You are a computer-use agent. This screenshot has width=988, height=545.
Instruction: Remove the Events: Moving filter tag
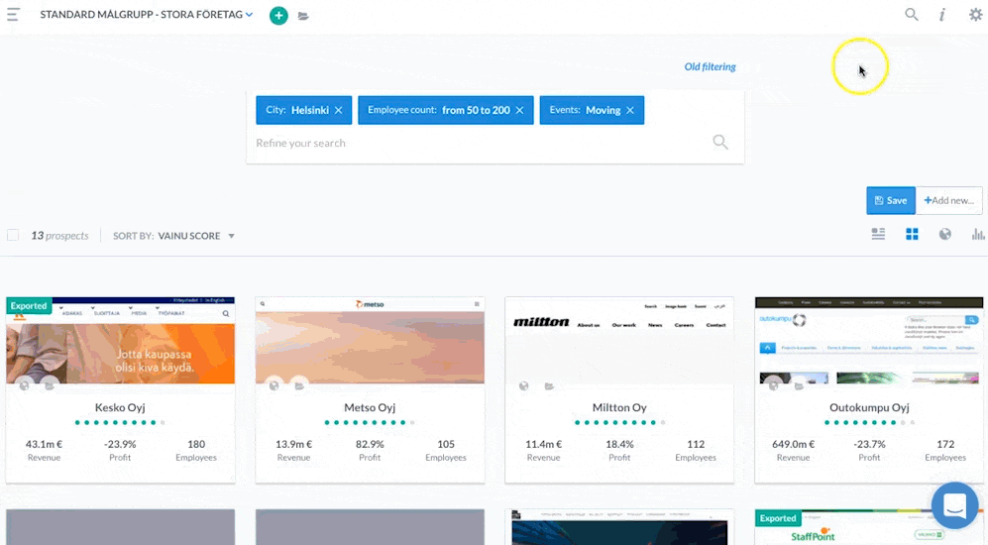click(630, 110)
